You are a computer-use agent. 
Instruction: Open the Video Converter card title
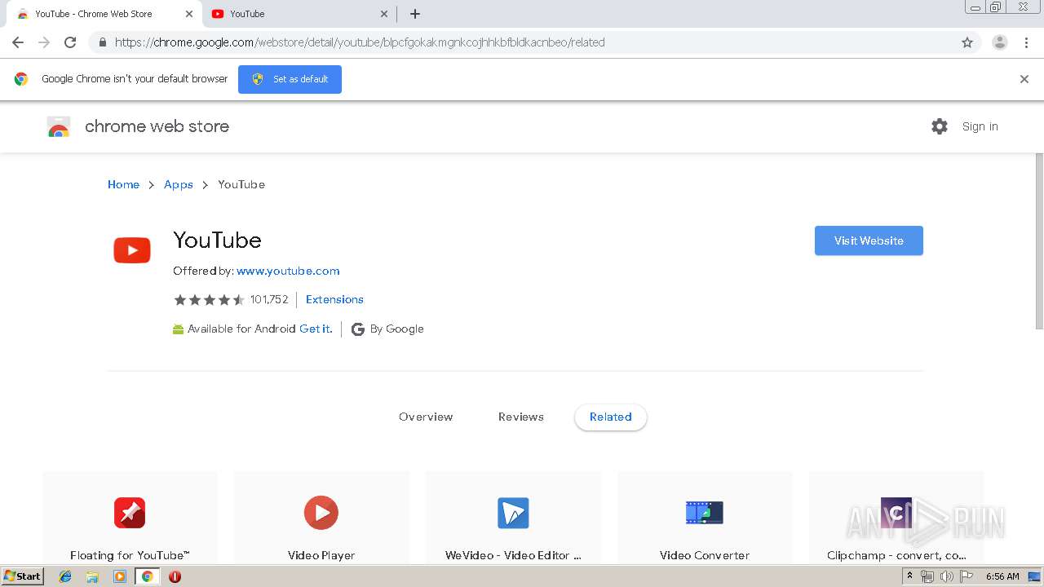(x=705, y=555)
